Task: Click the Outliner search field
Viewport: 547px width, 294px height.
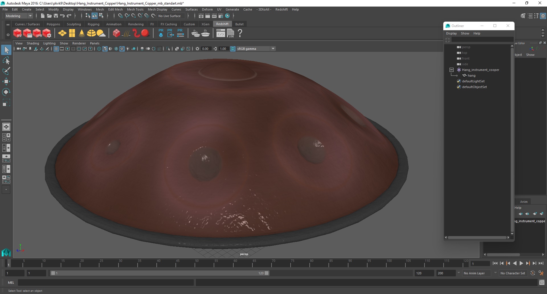Action: 482,40
